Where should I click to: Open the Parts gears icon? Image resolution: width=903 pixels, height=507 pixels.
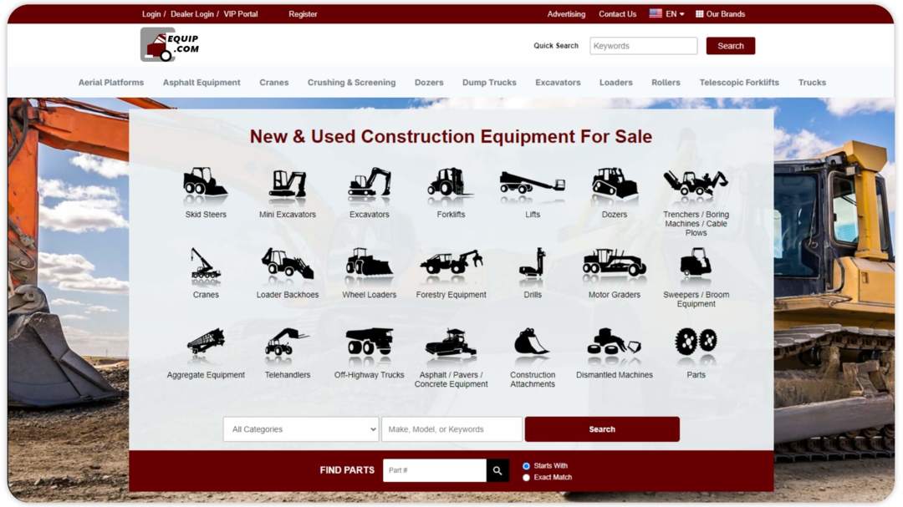(x=696, y=342)
